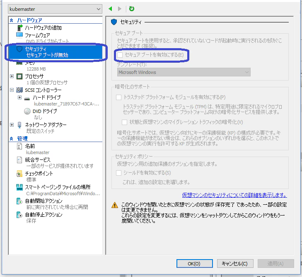Click the キャンセル(C) button
This screenshot has height=277, width=302.
(235, 264)
